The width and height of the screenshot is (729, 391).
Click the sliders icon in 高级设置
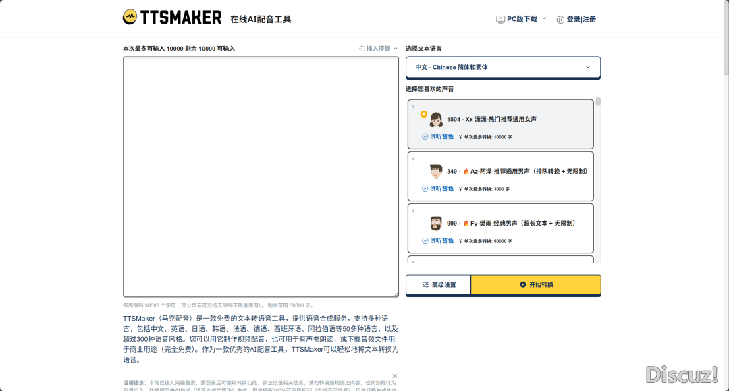pos(425,285)
